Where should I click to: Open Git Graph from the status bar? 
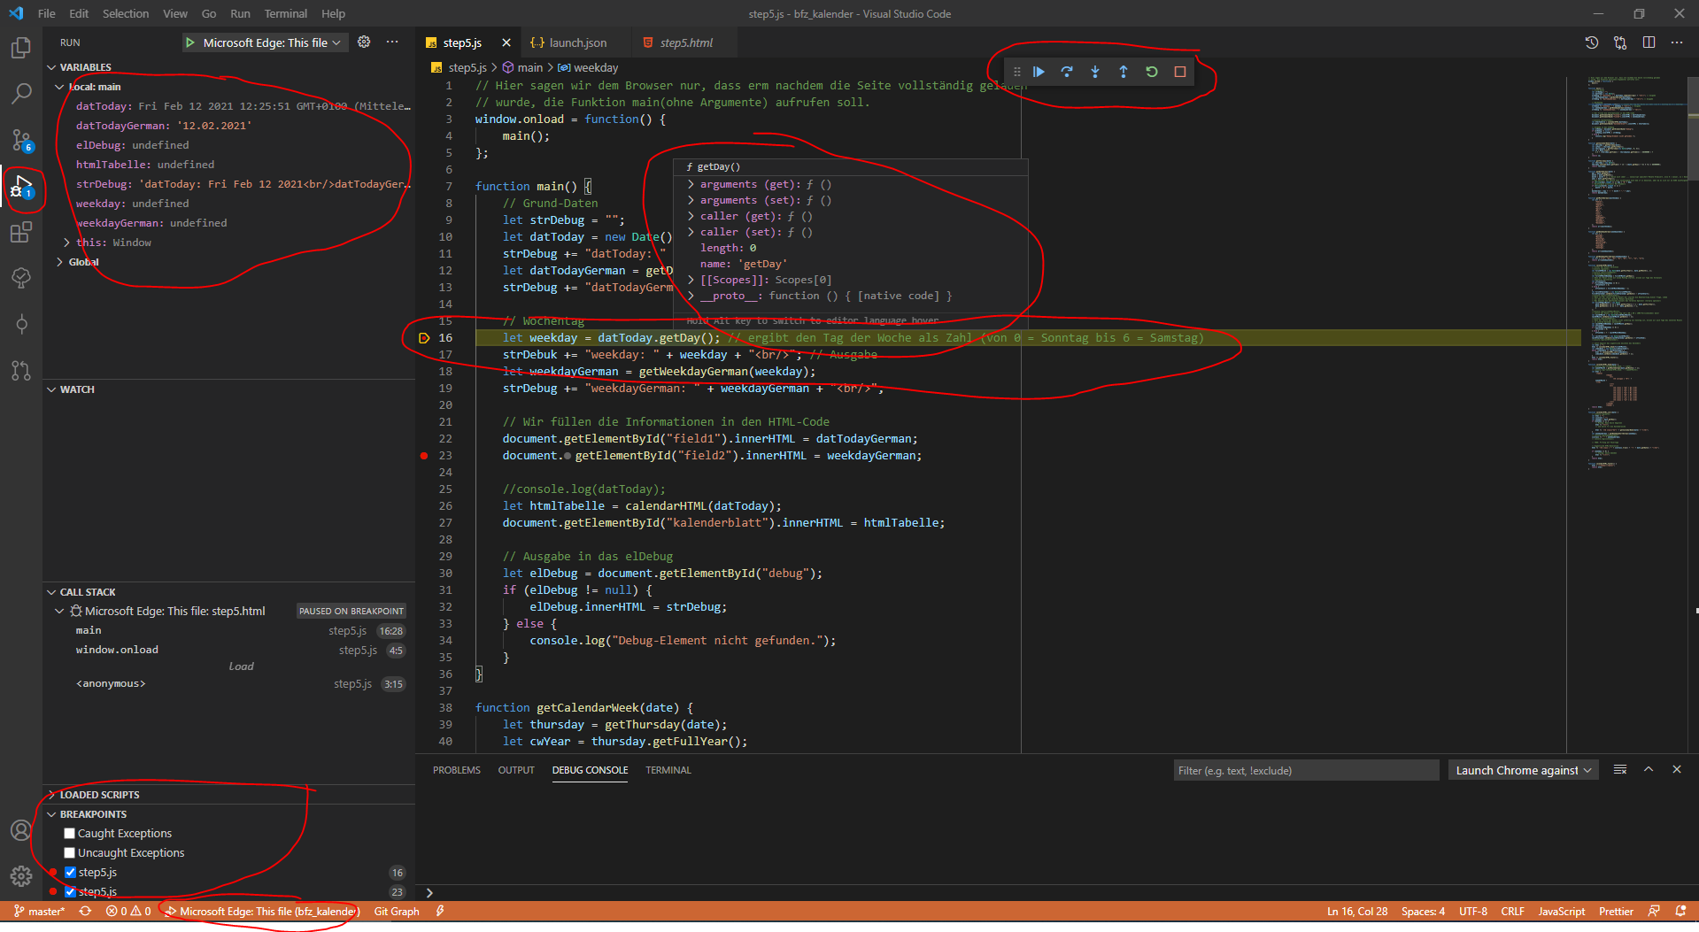pos(396,911)
